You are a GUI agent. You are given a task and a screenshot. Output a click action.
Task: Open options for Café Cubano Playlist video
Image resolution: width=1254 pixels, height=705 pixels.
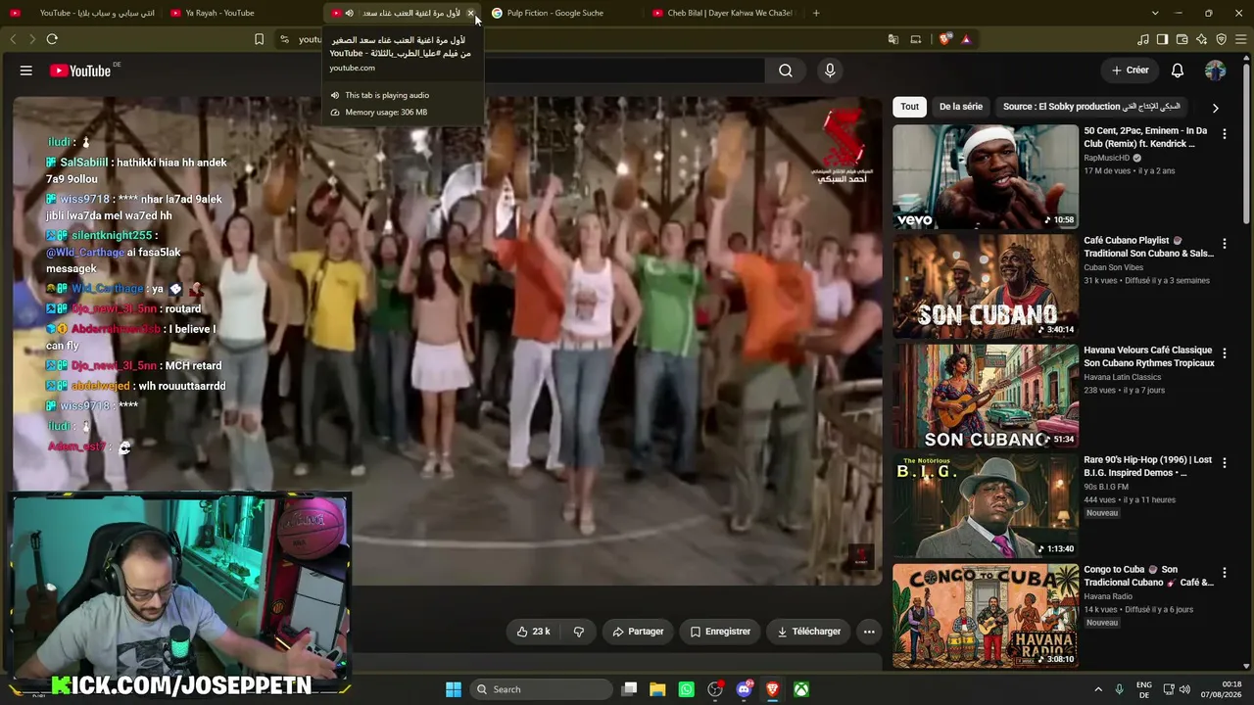tap(1224, 243)
